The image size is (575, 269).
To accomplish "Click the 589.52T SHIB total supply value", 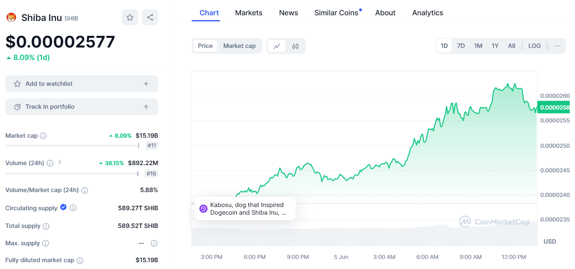I will (x=138, y=226).
